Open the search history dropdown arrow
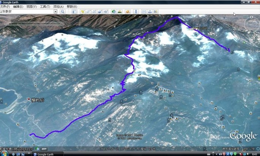 (x=55, y=11)
